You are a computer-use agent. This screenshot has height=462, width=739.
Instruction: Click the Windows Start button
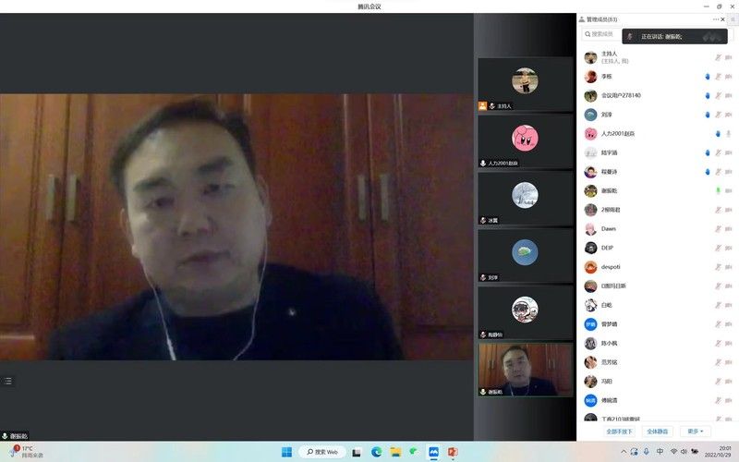(x=286, y=452)
